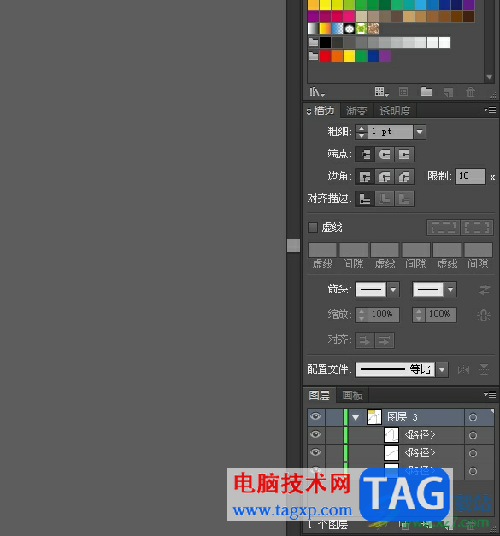500x536 pixels.
Task: Select the Round Cap endpoint icon
Action: pyautogui.click(x=385, y=154)
